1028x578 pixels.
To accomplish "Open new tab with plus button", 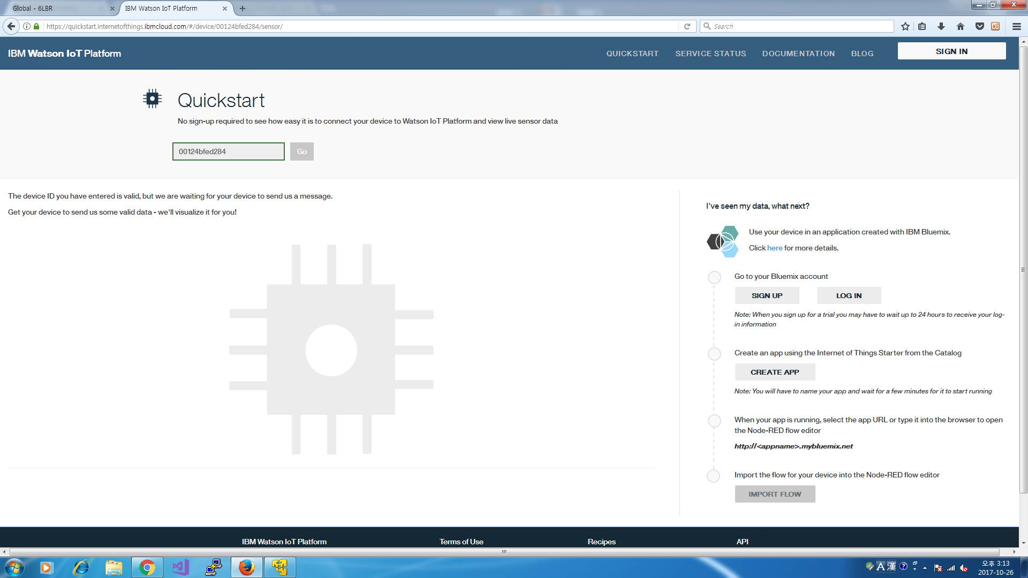I will click(243, 9).
